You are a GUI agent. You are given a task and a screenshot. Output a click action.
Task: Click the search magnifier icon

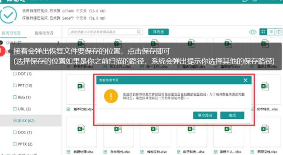coord(139,32)
